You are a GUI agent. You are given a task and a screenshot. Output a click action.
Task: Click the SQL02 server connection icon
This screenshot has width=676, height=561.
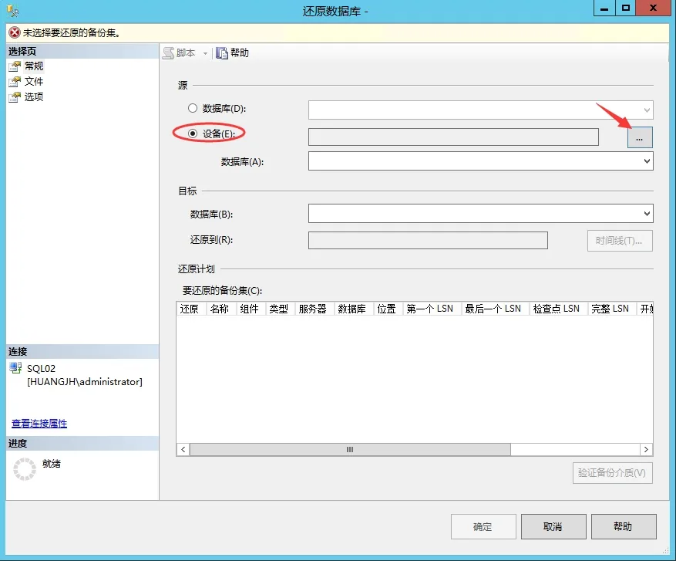coord(16,368)
